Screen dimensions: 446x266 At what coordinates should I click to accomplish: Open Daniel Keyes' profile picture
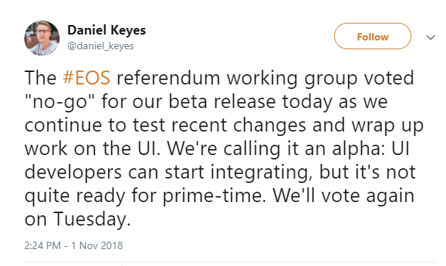[x=42, y=38]
